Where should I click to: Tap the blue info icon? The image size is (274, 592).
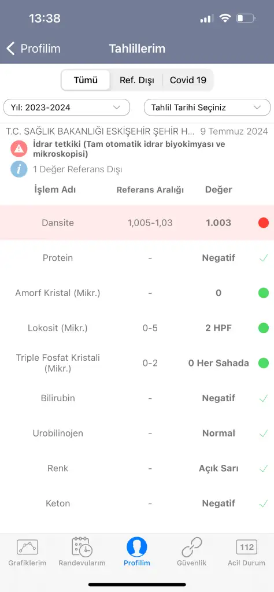(x=19, y=169)
